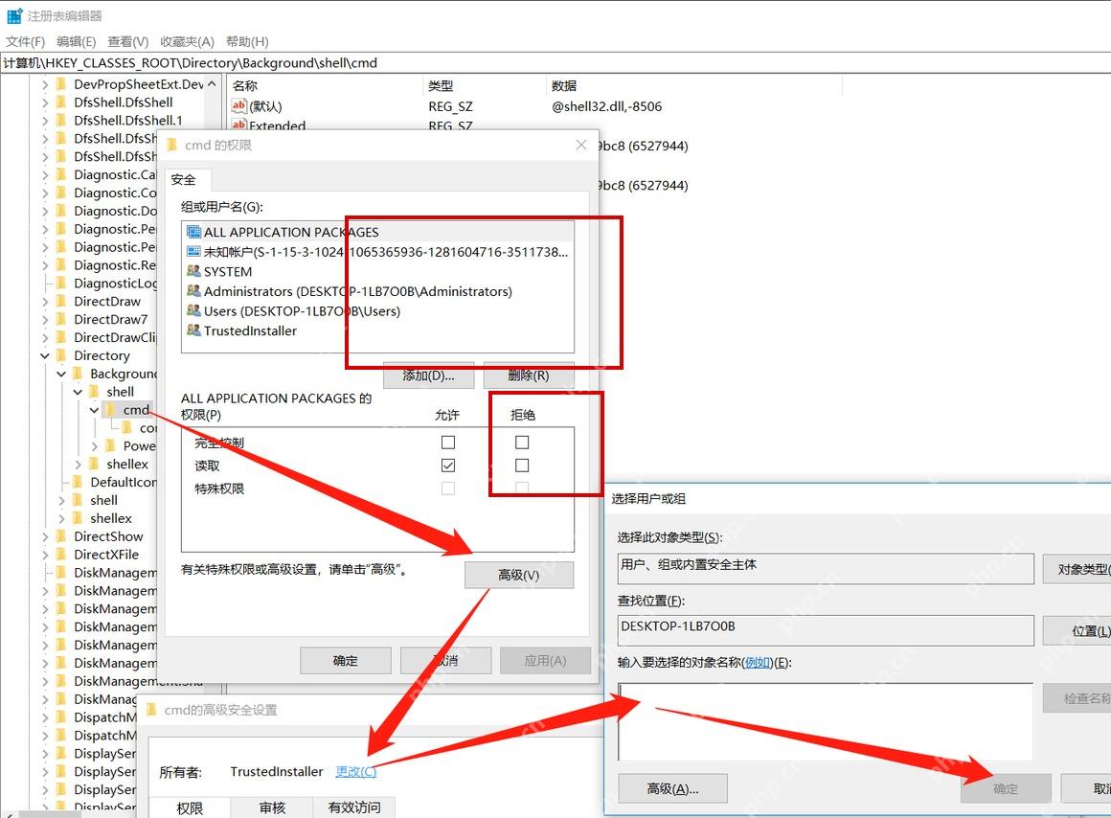The image size is (1111, 818).
Task: Click the folder icon of DirectDraw key
Action: (61, 302)
